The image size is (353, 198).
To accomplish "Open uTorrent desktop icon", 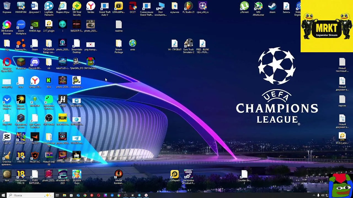I will pyautogui.click(x=244, y=8).
